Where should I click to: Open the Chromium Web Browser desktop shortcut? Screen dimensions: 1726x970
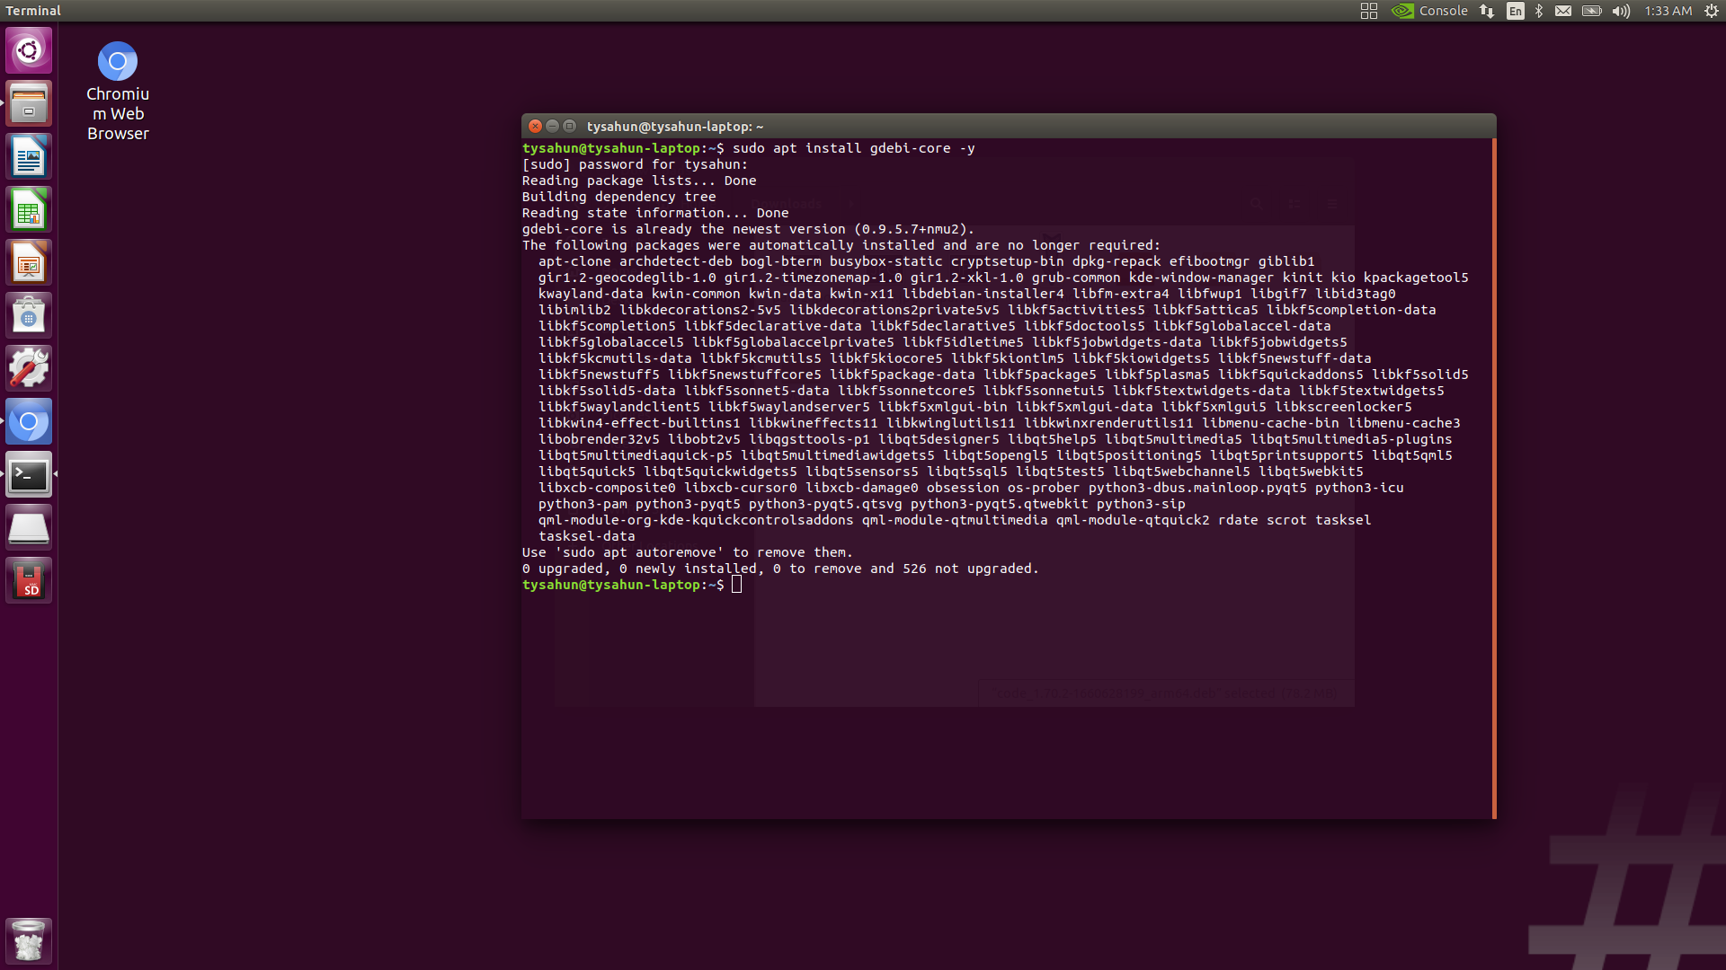[x=117, y=61]
